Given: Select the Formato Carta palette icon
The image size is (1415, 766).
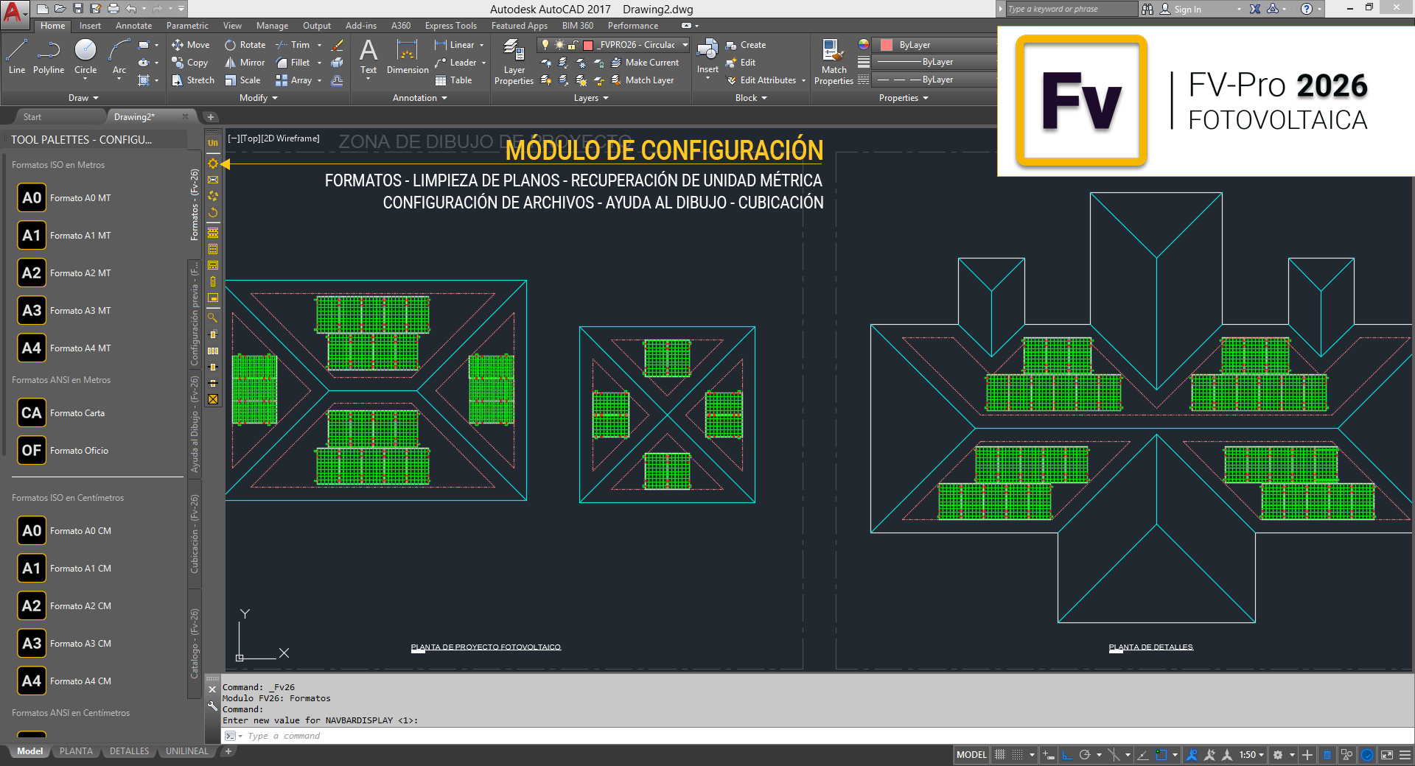Looking at the screenshot, I should (x=32, y=413).
